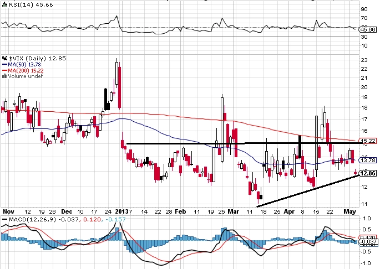Click the Feb month label on date axis
380x269 pixels.
(180, 211)
